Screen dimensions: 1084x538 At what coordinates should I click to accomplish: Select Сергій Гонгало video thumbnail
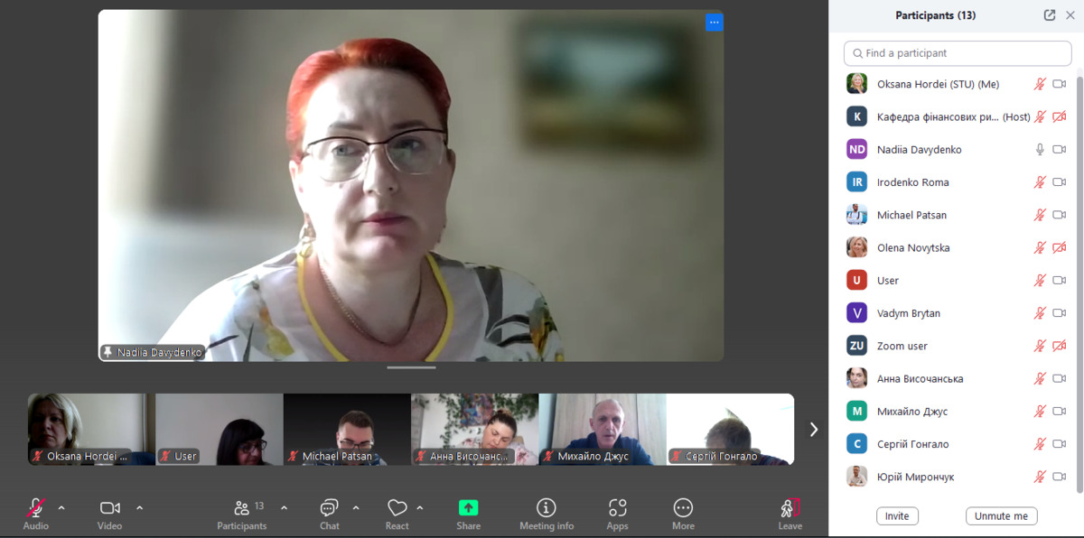pyautogui.click(x=731, y=430)
